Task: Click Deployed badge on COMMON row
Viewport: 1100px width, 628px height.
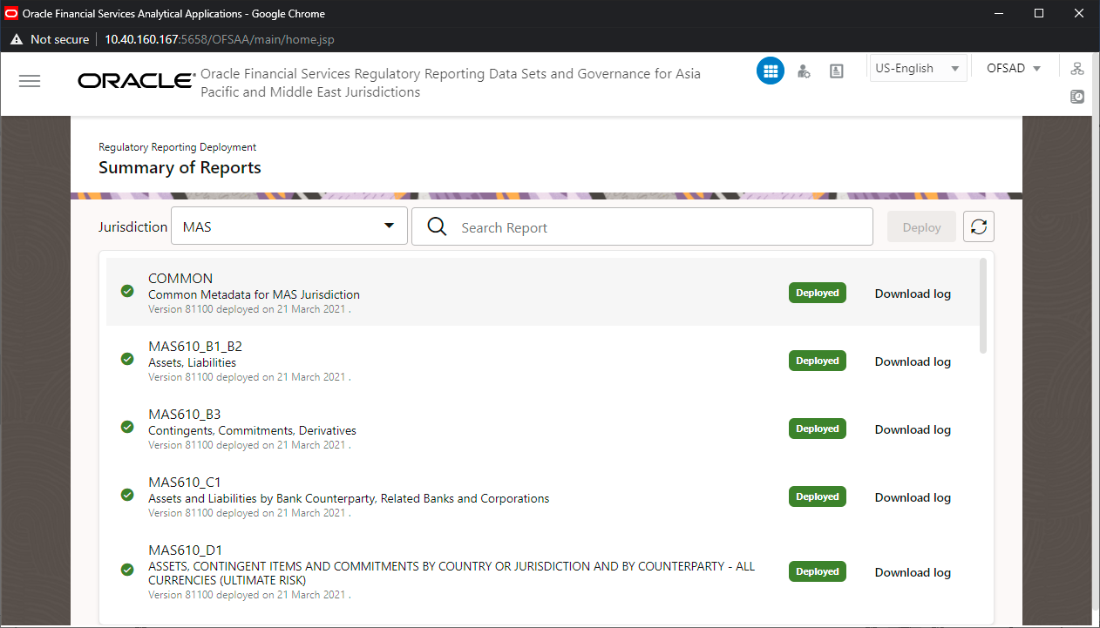Action: tap(818, 293)
